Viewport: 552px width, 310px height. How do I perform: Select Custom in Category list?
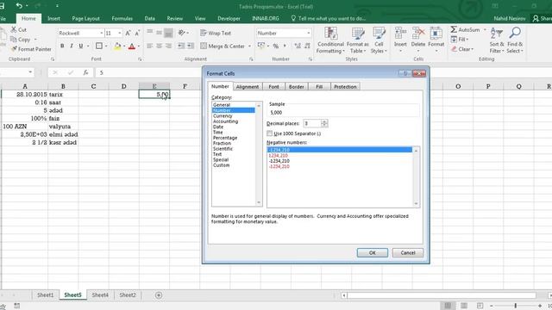(221, 165)
